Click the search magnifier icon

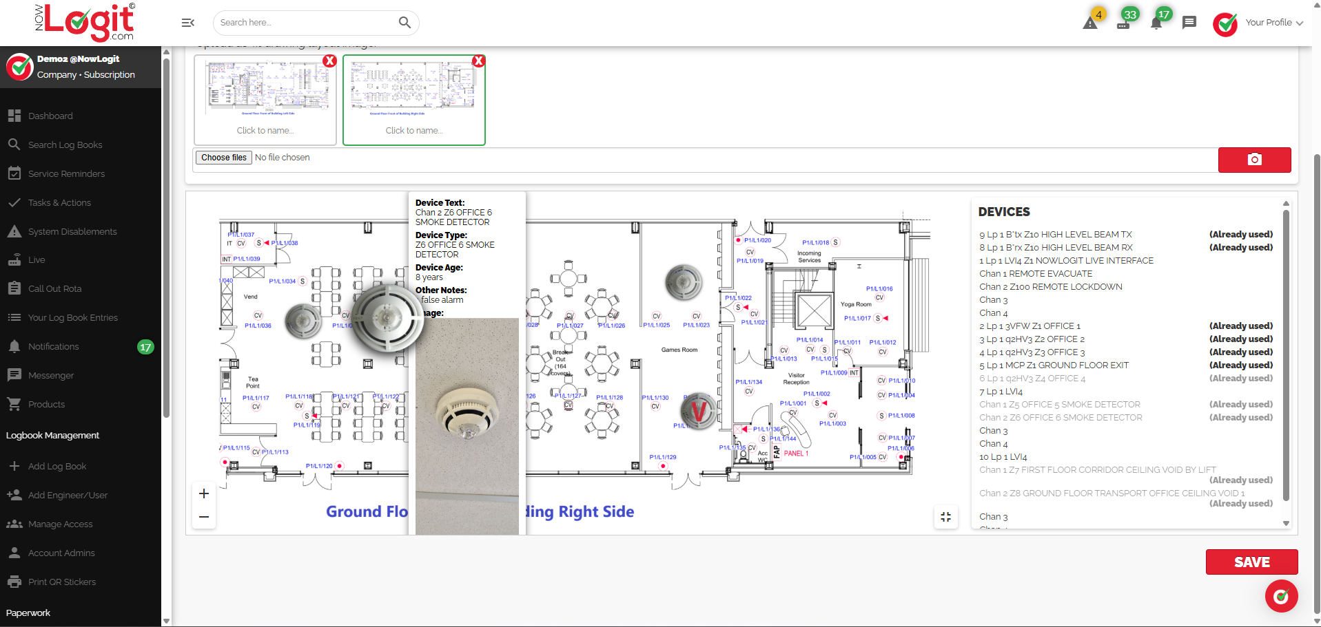pos(405,23)
